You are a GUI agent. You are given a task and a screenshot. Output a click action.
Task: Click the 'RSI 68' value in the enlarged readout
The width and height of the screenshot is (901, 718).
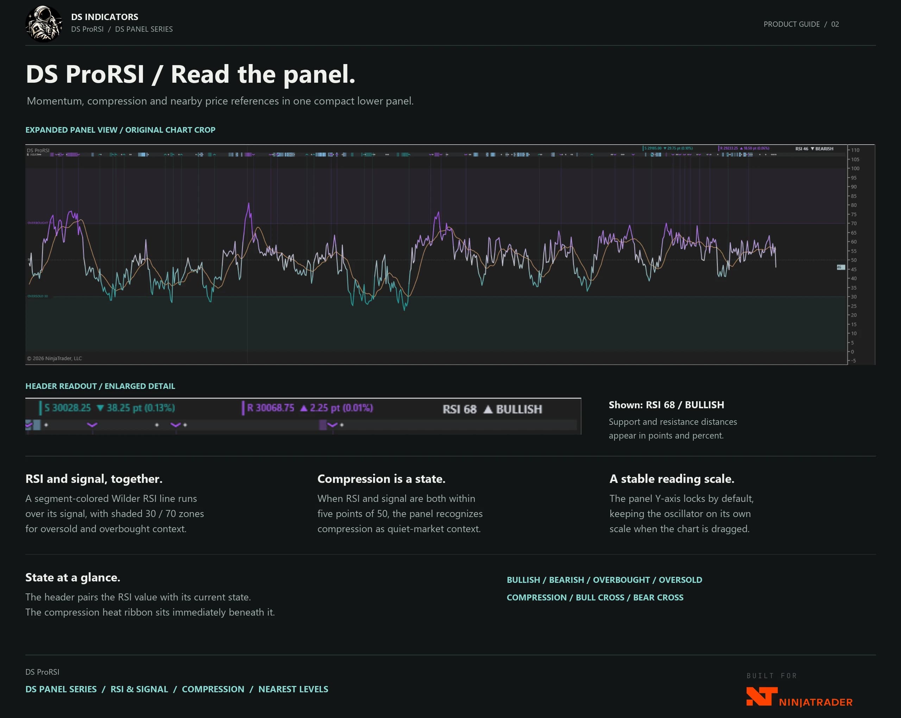click(x=460, y=409)
